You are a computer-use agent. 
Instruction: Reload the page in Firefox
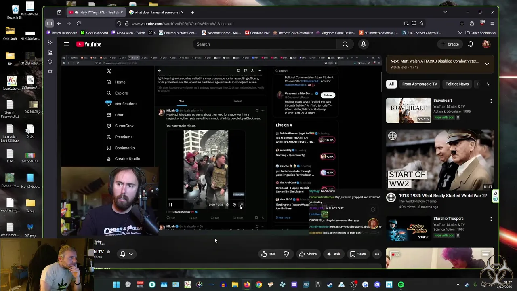point(79,23)
